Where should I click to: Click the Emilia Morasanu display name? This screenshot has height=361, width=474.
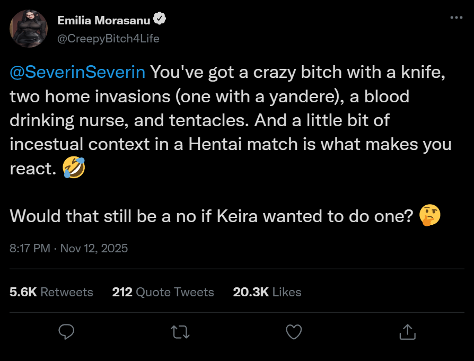click(104, 21)
